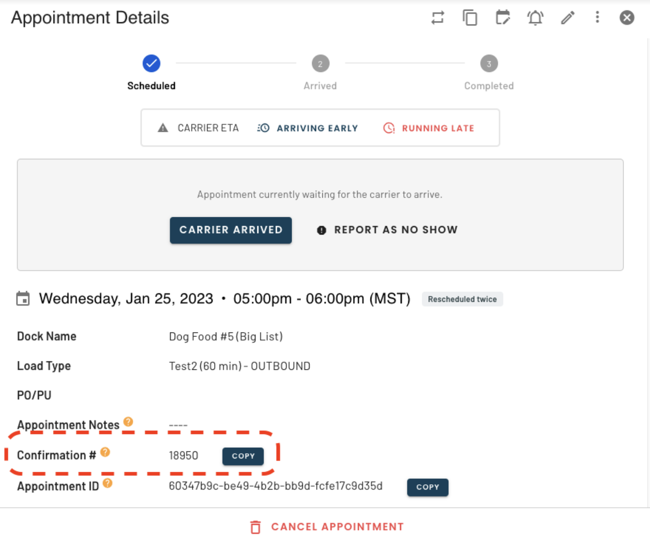Image resolution: width=650 pixels, height=543 pixels.
Task: Open the reschedule calendar edit icon
Action: 503,18
